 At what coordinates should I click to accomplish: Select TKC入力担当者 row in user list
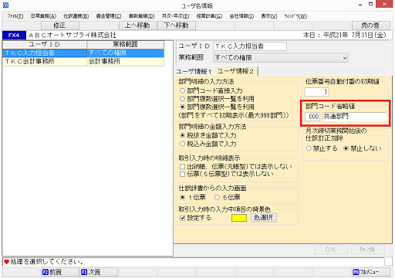pyautogui.click(x=83, y=53)
